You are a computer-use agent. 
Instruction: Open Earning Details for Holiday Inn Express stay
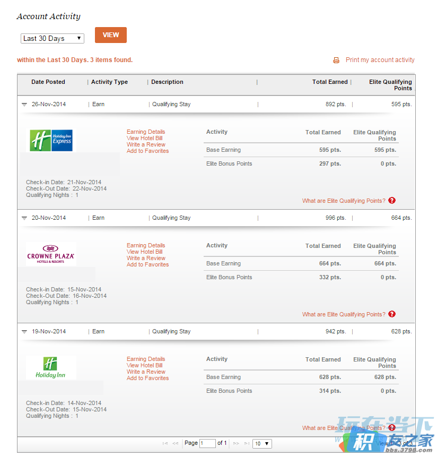coord(146,132)
